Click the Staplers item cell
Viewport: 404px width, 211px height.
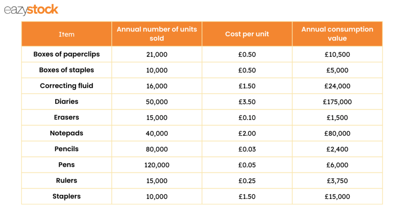[66, 196]
